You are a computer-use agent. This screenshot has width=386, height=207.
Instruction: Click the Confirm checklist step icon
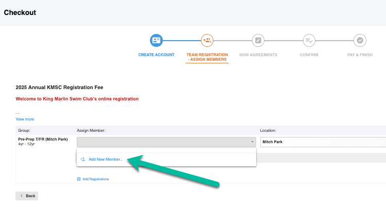(x=309, y=40)
